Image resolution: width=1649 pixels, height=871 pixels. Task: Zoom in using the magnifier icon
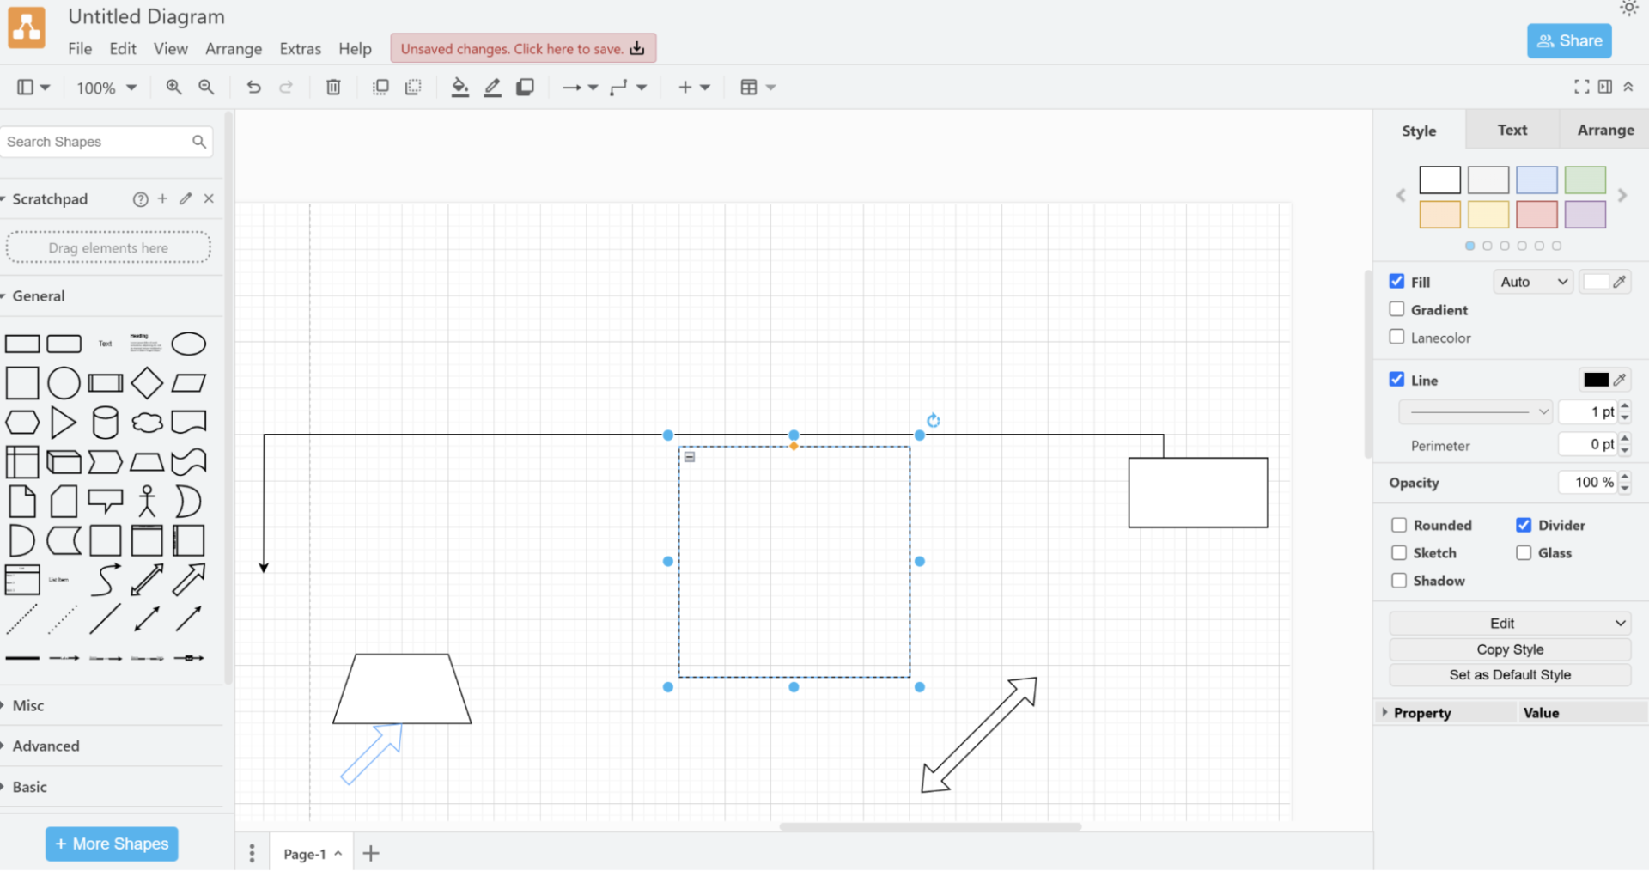(173, 87)
